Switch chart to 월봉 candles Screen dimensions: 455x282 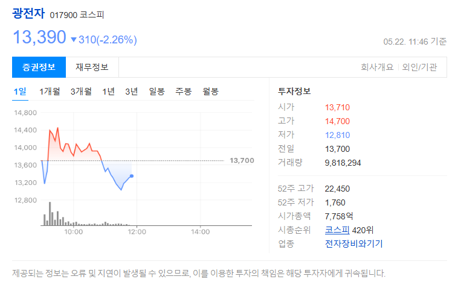(x=210, y=92)
